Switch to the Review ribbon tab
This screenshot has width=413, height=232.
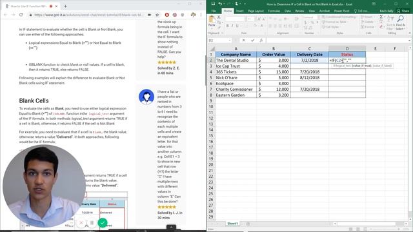tap(299, 11)
